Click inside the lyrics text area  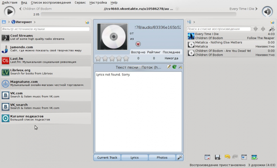138,112
